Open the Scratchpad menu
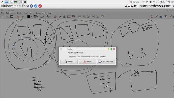The height and width of the screenshot is (98, 174). (41, 13)
